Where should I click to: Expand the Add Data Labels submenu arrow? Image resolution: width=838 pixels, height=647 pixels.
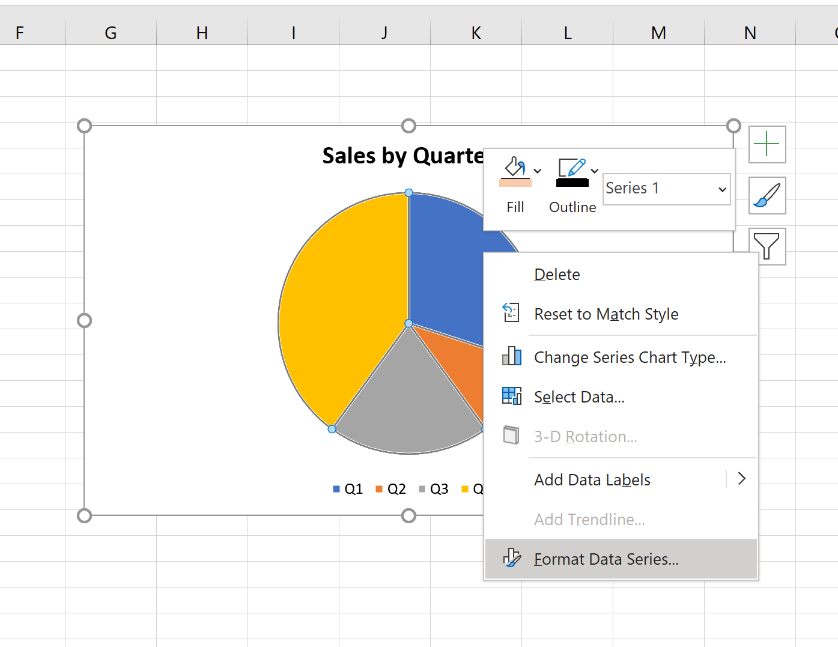pos(742,479)
